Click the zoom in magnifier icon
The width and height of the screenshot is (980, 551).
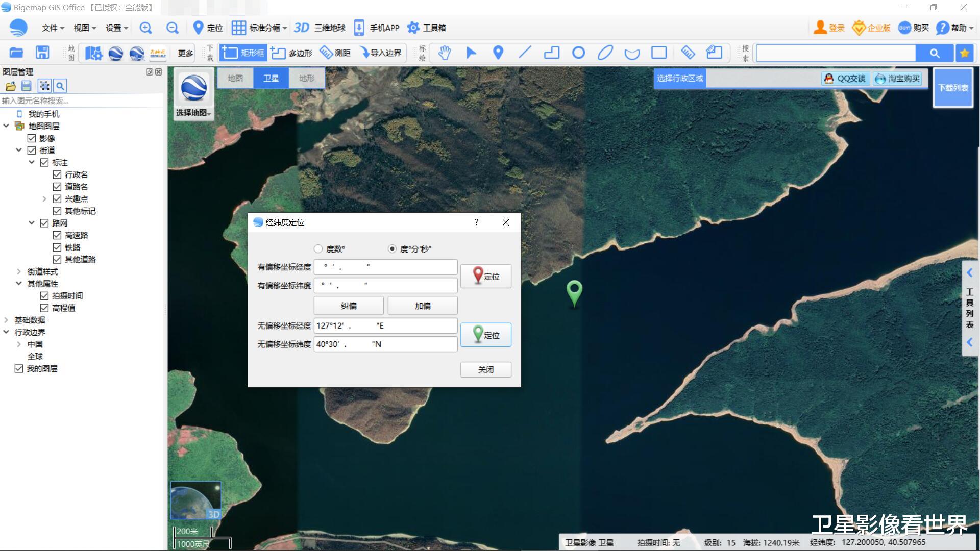[145, 28]
